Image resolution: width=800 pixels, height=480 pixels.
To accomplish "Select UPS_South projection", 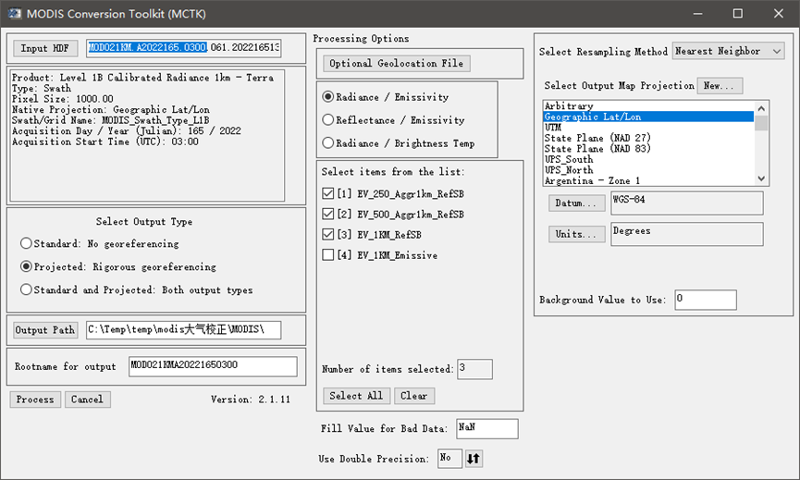I will [x=648, y=159].
